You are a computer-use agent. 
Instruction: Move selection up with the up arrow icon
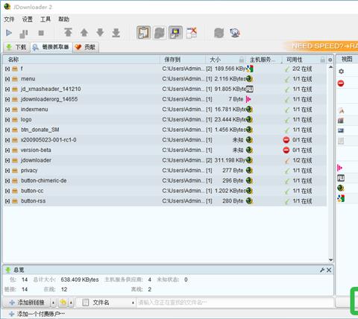pos(84,33)
